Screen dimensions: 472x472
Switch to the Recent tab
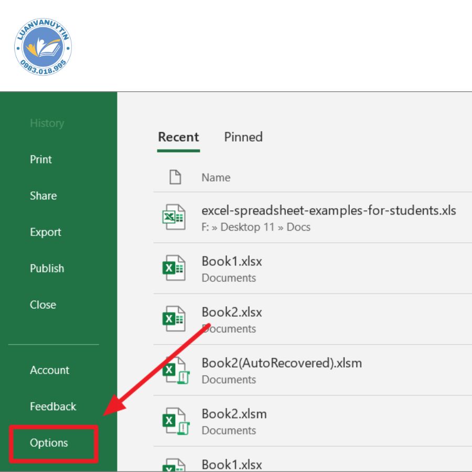178,137
